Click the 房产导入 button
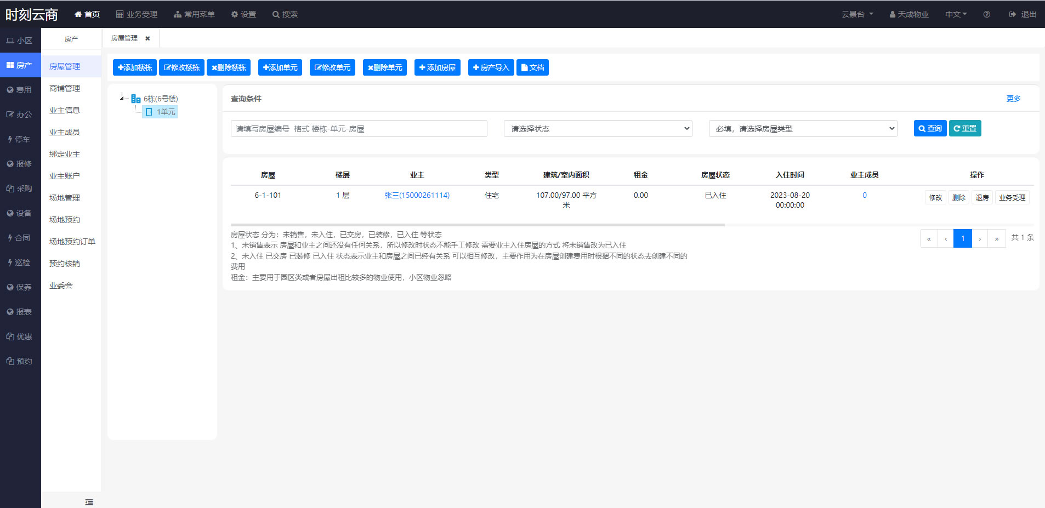This screenshot has height=508, width=1045. [491, 67]
